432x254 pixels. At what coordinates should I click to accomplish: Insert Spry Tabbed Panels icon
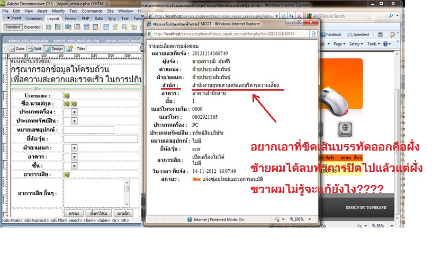click(x=77, y=27)
